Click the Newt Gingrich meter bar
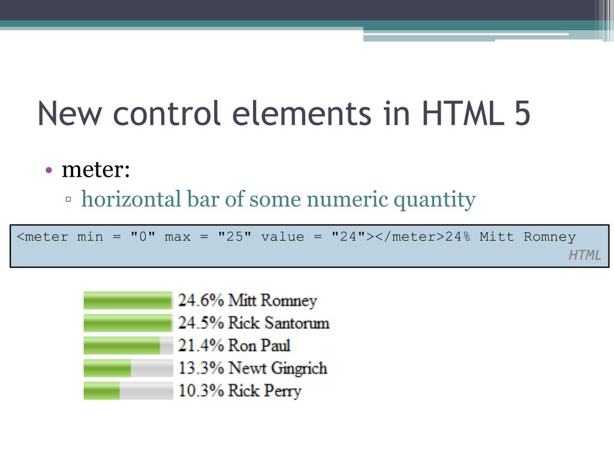The image size is (614, 460). point(128,368)
